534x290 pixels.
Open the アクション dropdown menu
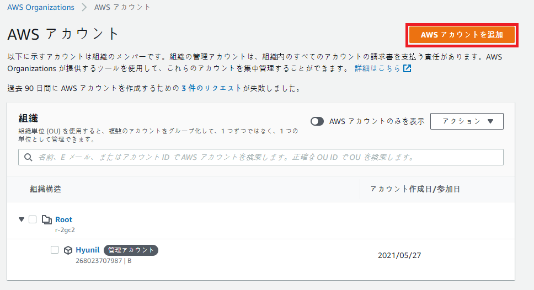coord(467,121)
